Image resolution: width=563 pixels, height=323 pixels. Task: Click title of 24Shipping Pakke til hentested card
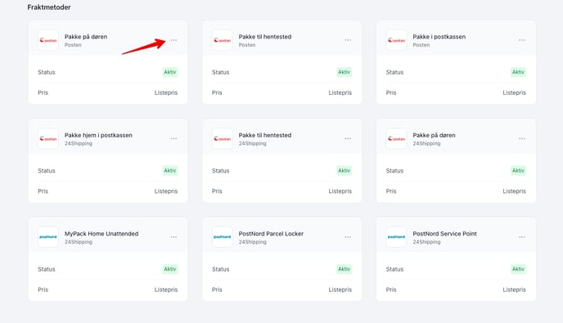(x=265, y=135)
